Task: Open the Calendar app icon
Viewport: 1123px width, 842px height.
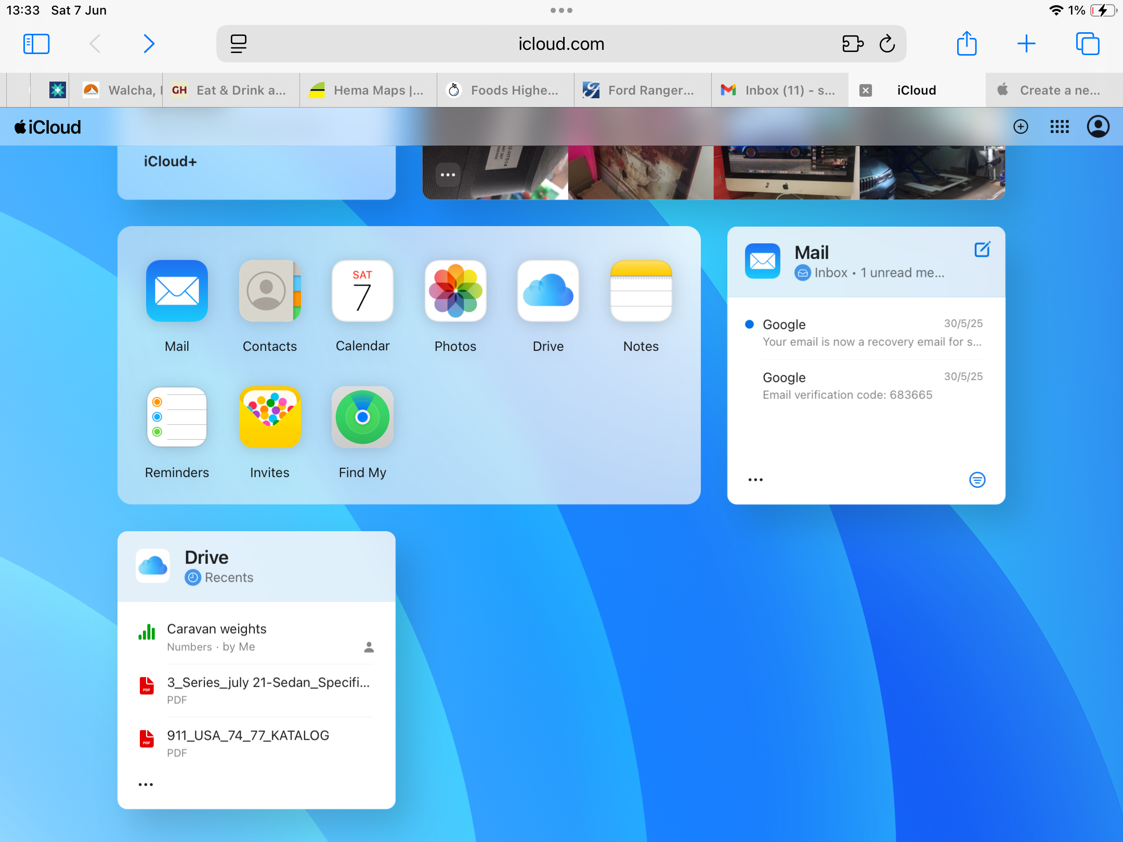Action: pos(362,291)
